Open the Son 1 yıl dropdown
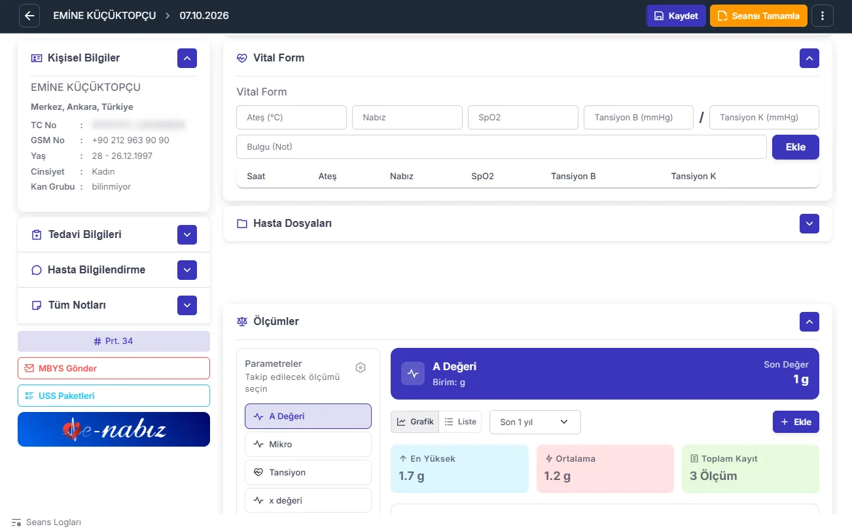852x531 pixels. (535, 422)
